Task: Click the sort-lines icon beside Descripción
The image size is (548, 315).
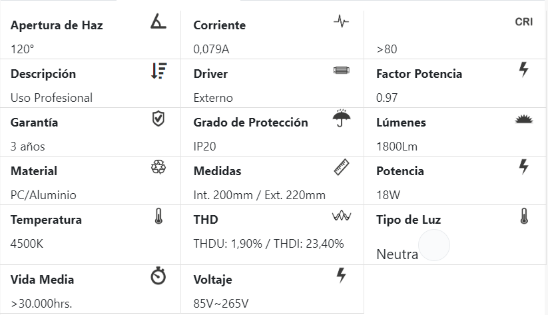Action: pyautogui.click(x=158, y=71)
